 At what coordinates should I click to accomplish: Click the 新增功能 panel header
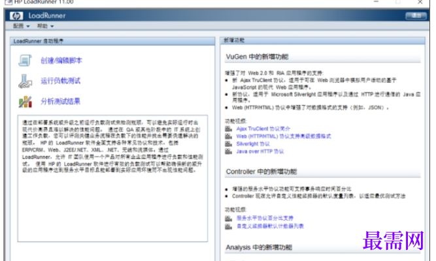coord(322,40)
